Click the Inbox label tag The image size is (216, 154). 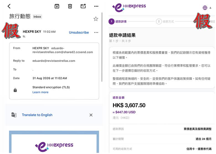[x=37, y=17]
